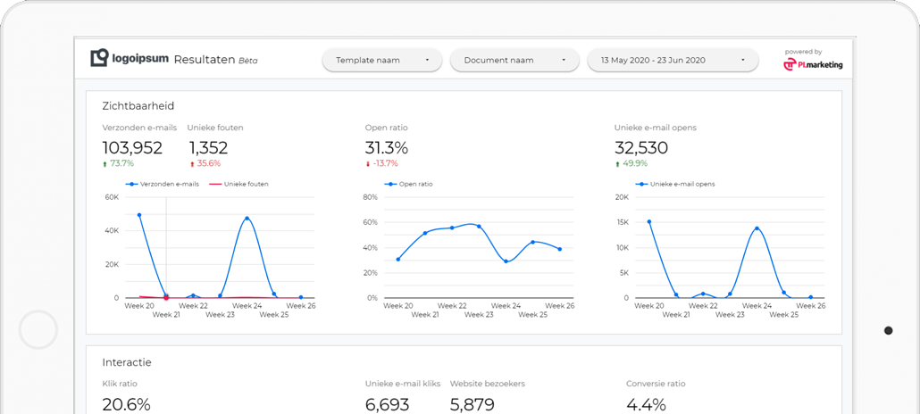Click the Verzonden e-mails metric label
Viewport: 920px width, 414px height.
point(139,128)
